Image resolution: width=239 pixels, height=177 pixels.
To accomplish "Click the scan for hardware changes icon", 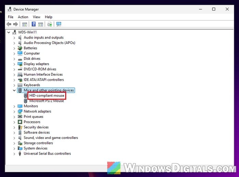I will (x=59, y=24).
